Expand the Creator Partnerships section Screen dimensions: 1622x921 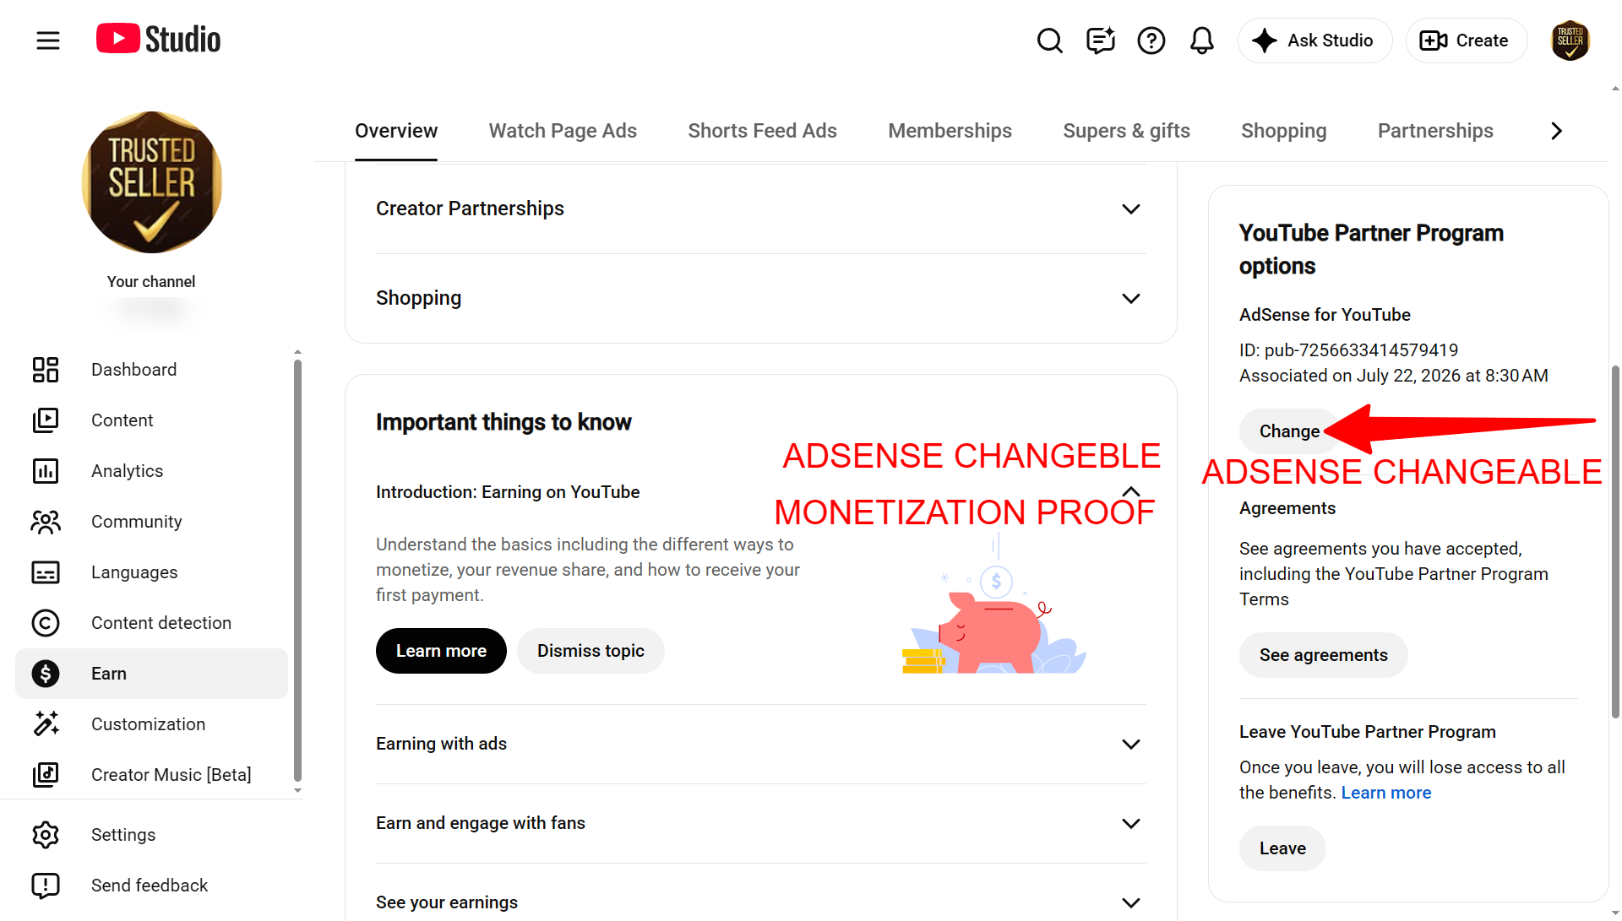(760, 209)
